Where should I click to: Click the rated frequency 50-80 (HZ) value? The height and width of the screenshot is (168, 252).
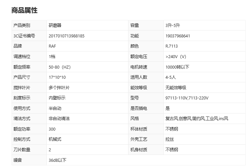[60, 67]
